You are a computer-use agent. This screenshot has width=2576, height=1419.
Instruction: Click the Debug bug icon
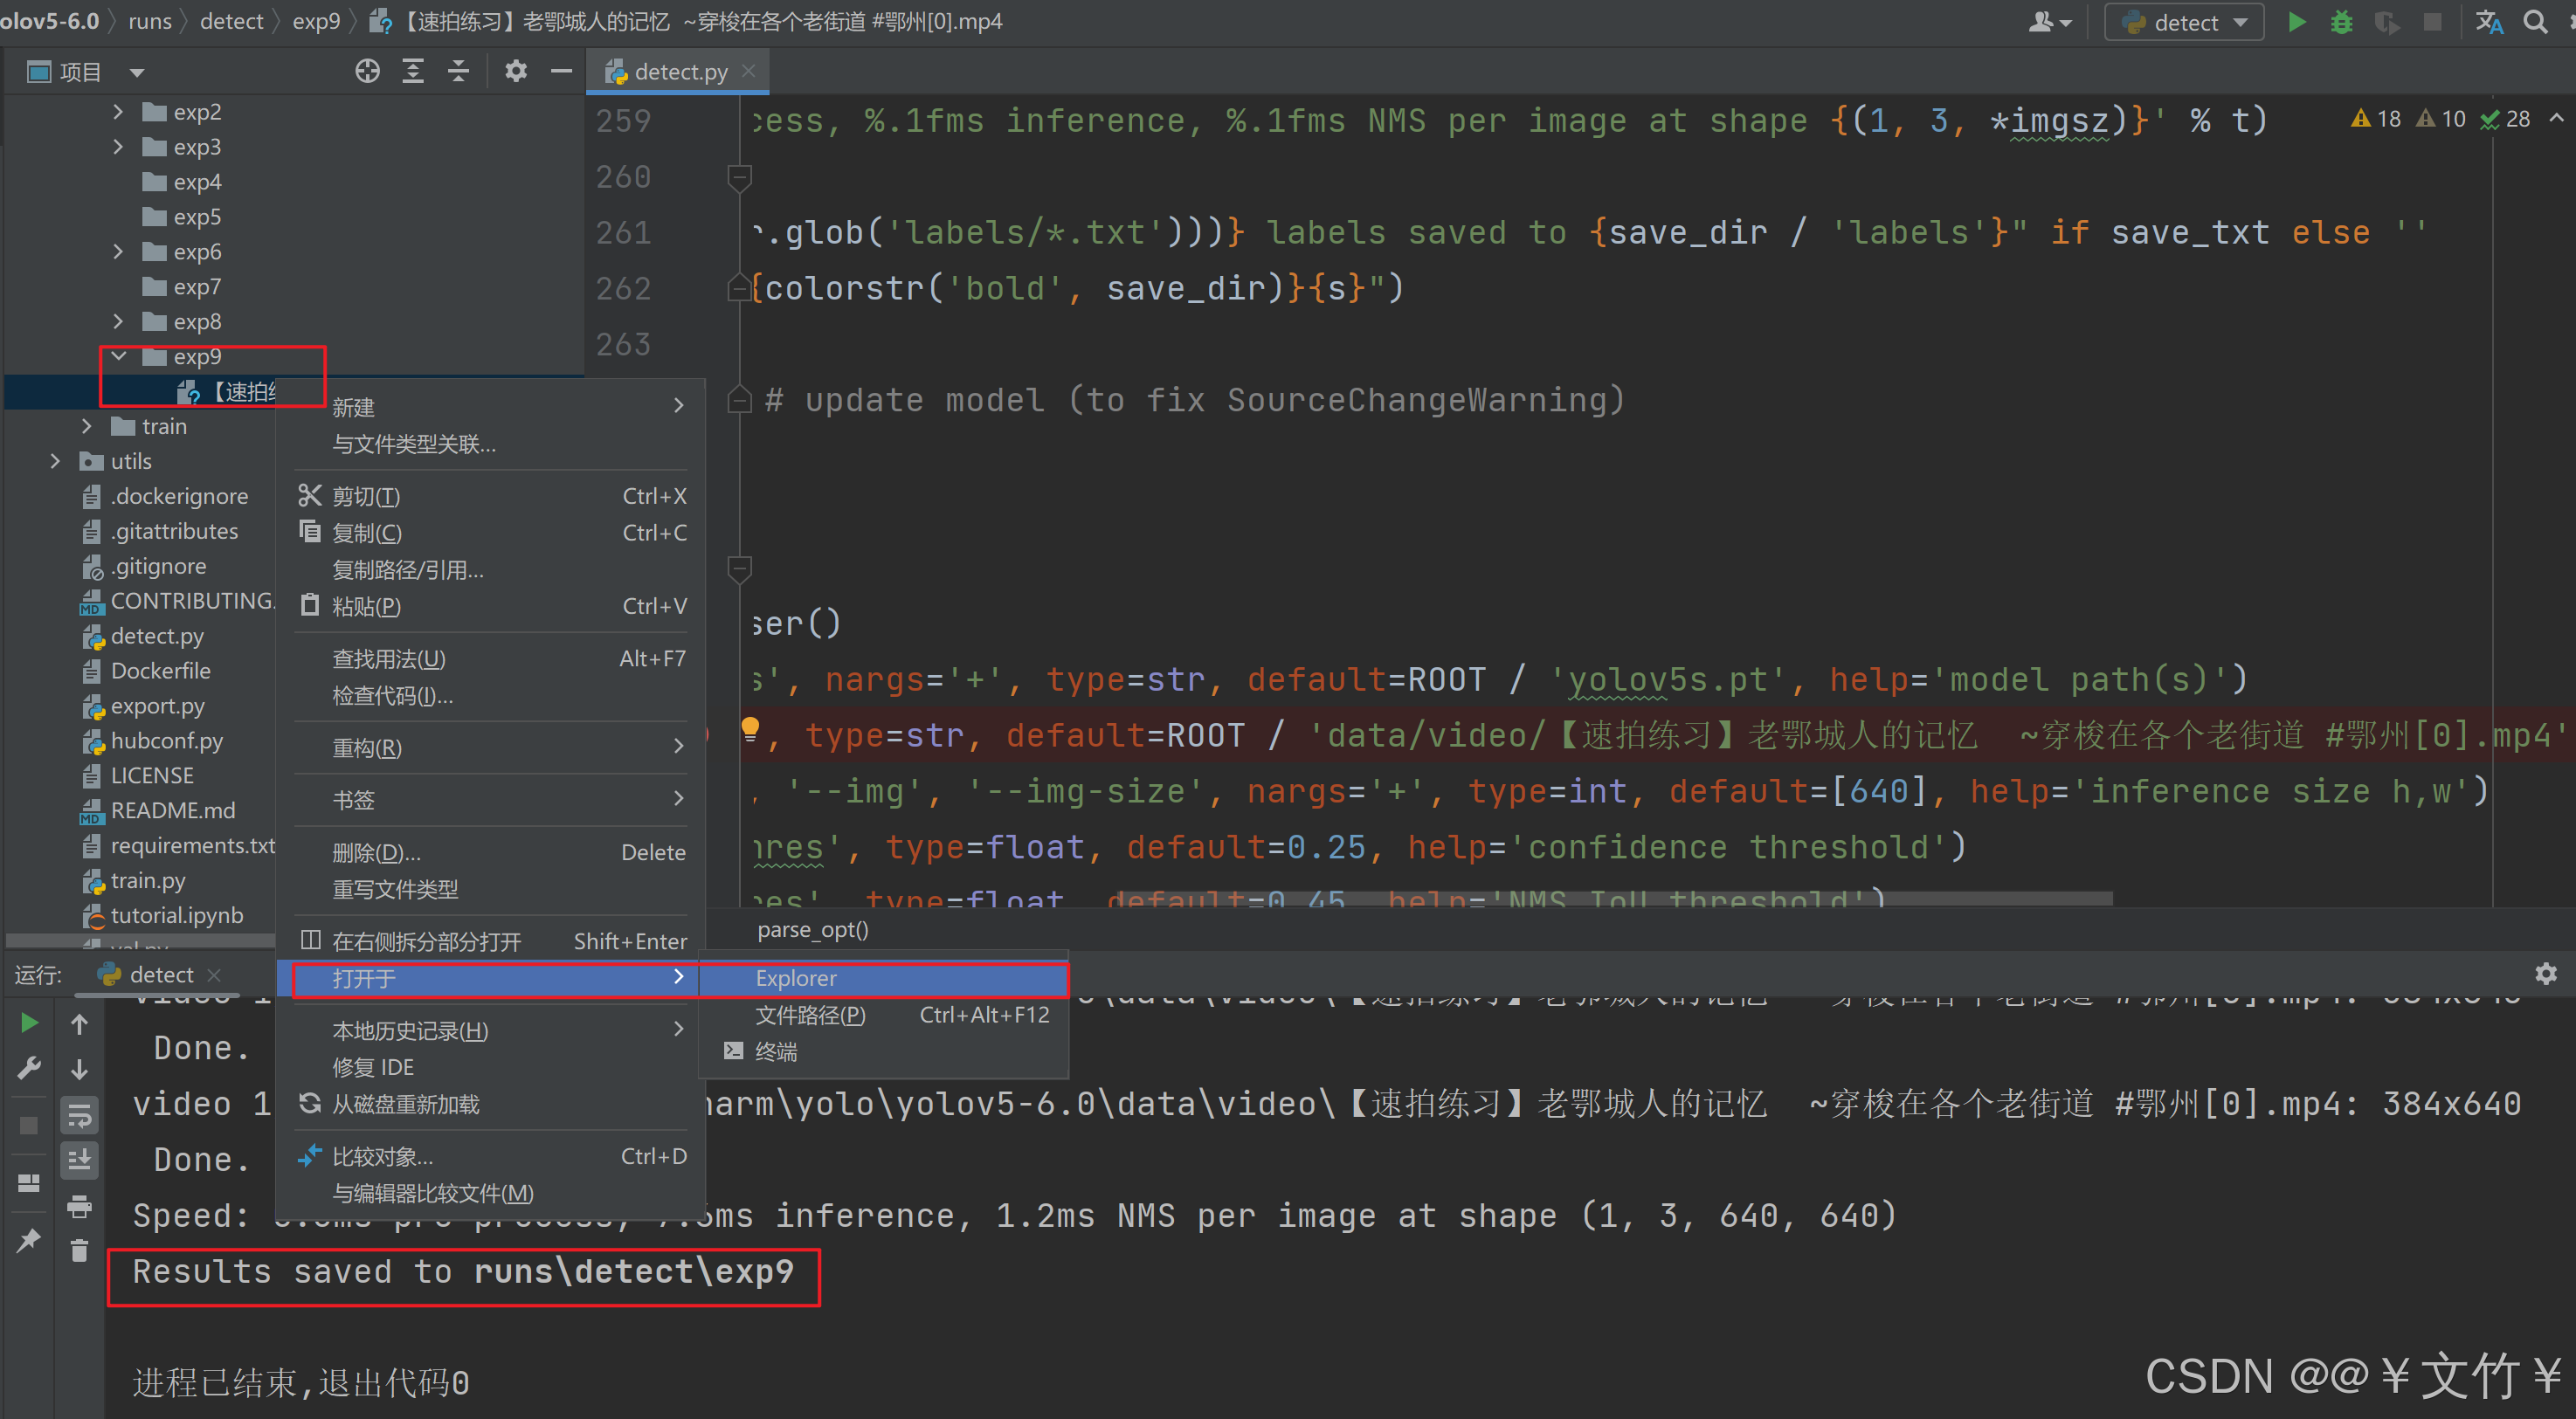coord(2341,22)
